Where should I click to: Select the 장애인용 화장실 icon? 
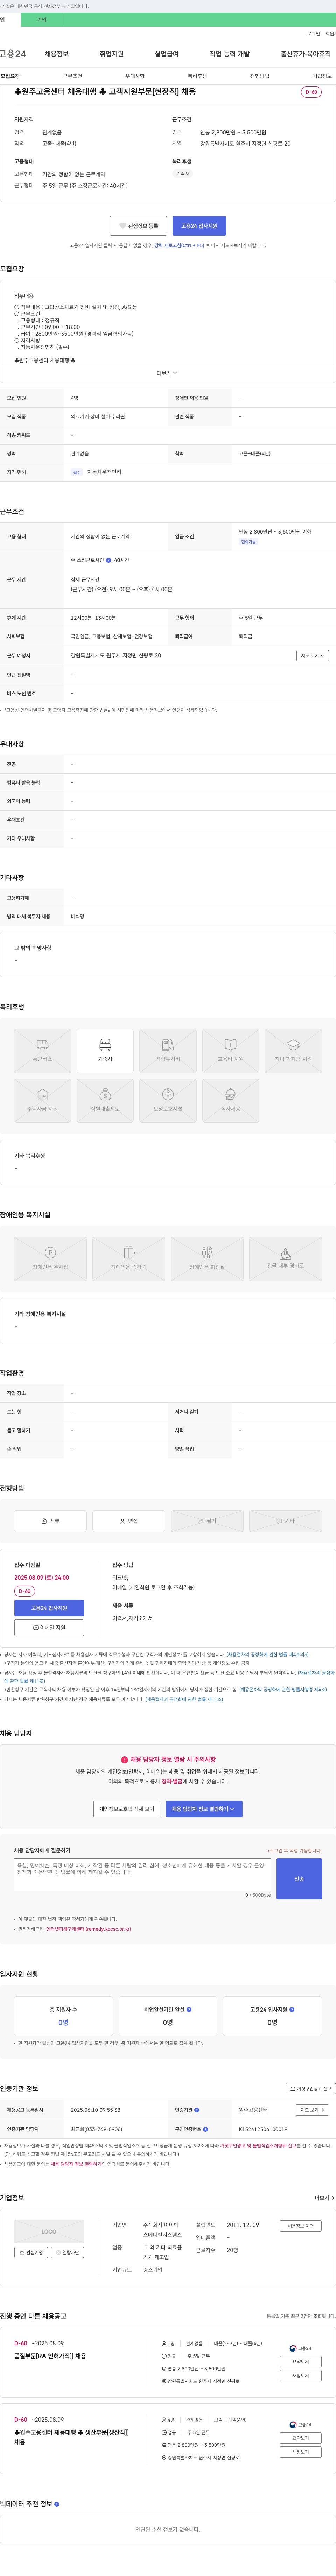point(207,1259)
